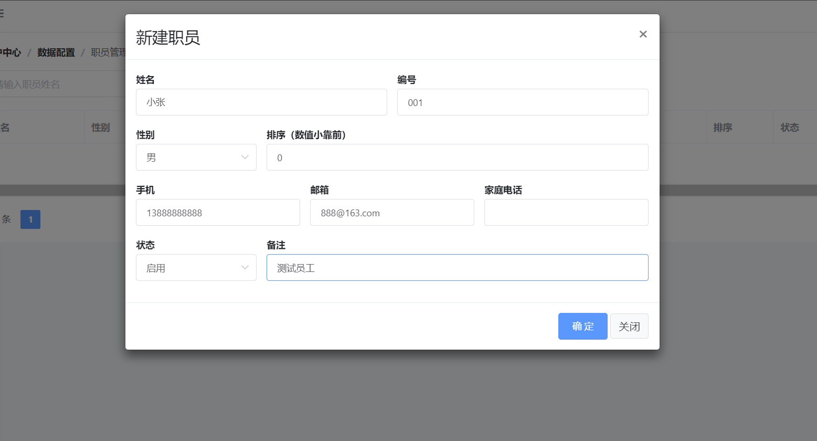Click the 姓名 field containing 小张
This screenshot has width=817, height=441.
tap(261, 102)
